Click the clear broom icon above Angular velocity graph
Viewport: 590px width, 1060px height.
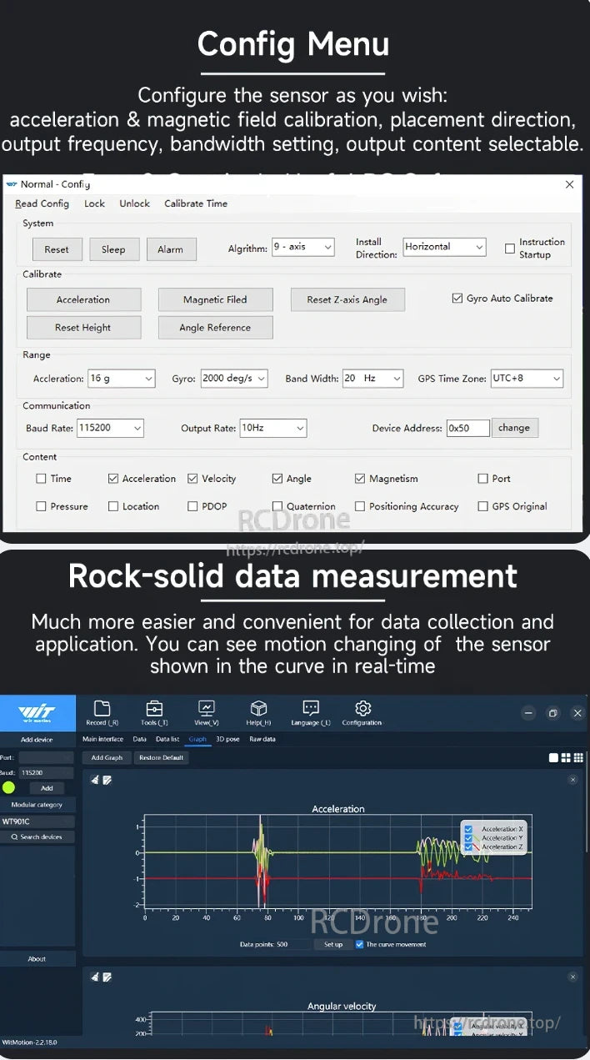(x=95, y=977)
